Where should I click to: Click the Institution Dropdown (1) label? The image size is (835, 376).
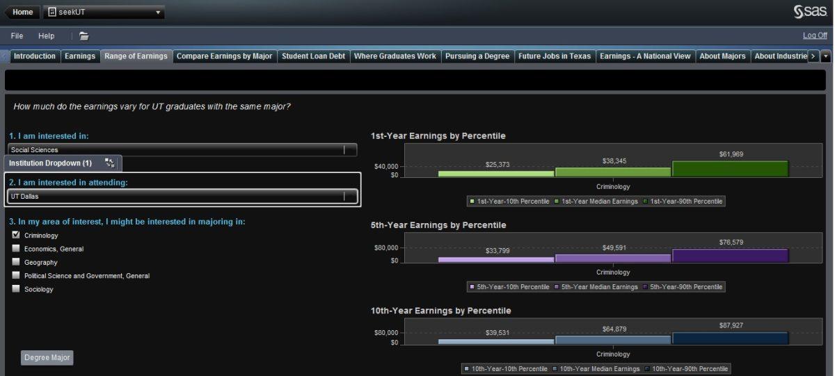[x=50, y=163]
